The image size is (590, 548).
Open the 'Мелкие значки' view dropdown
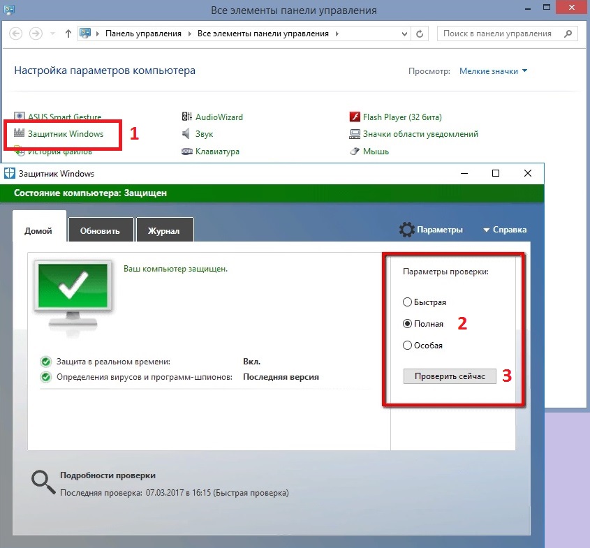coord(493,71)
